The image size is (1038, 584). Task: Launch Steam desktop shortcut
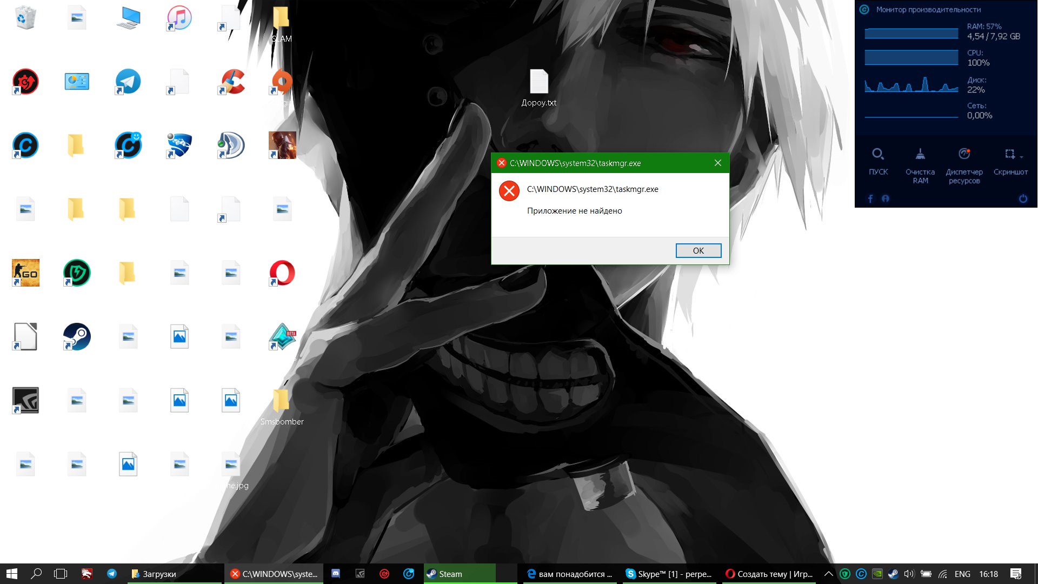(77, 336)
